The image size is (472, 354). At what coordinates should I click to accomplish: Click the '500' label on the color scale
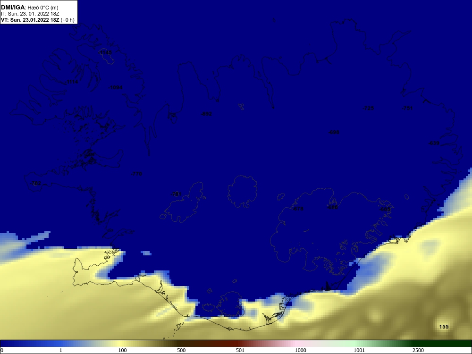(x=181, y=350)
